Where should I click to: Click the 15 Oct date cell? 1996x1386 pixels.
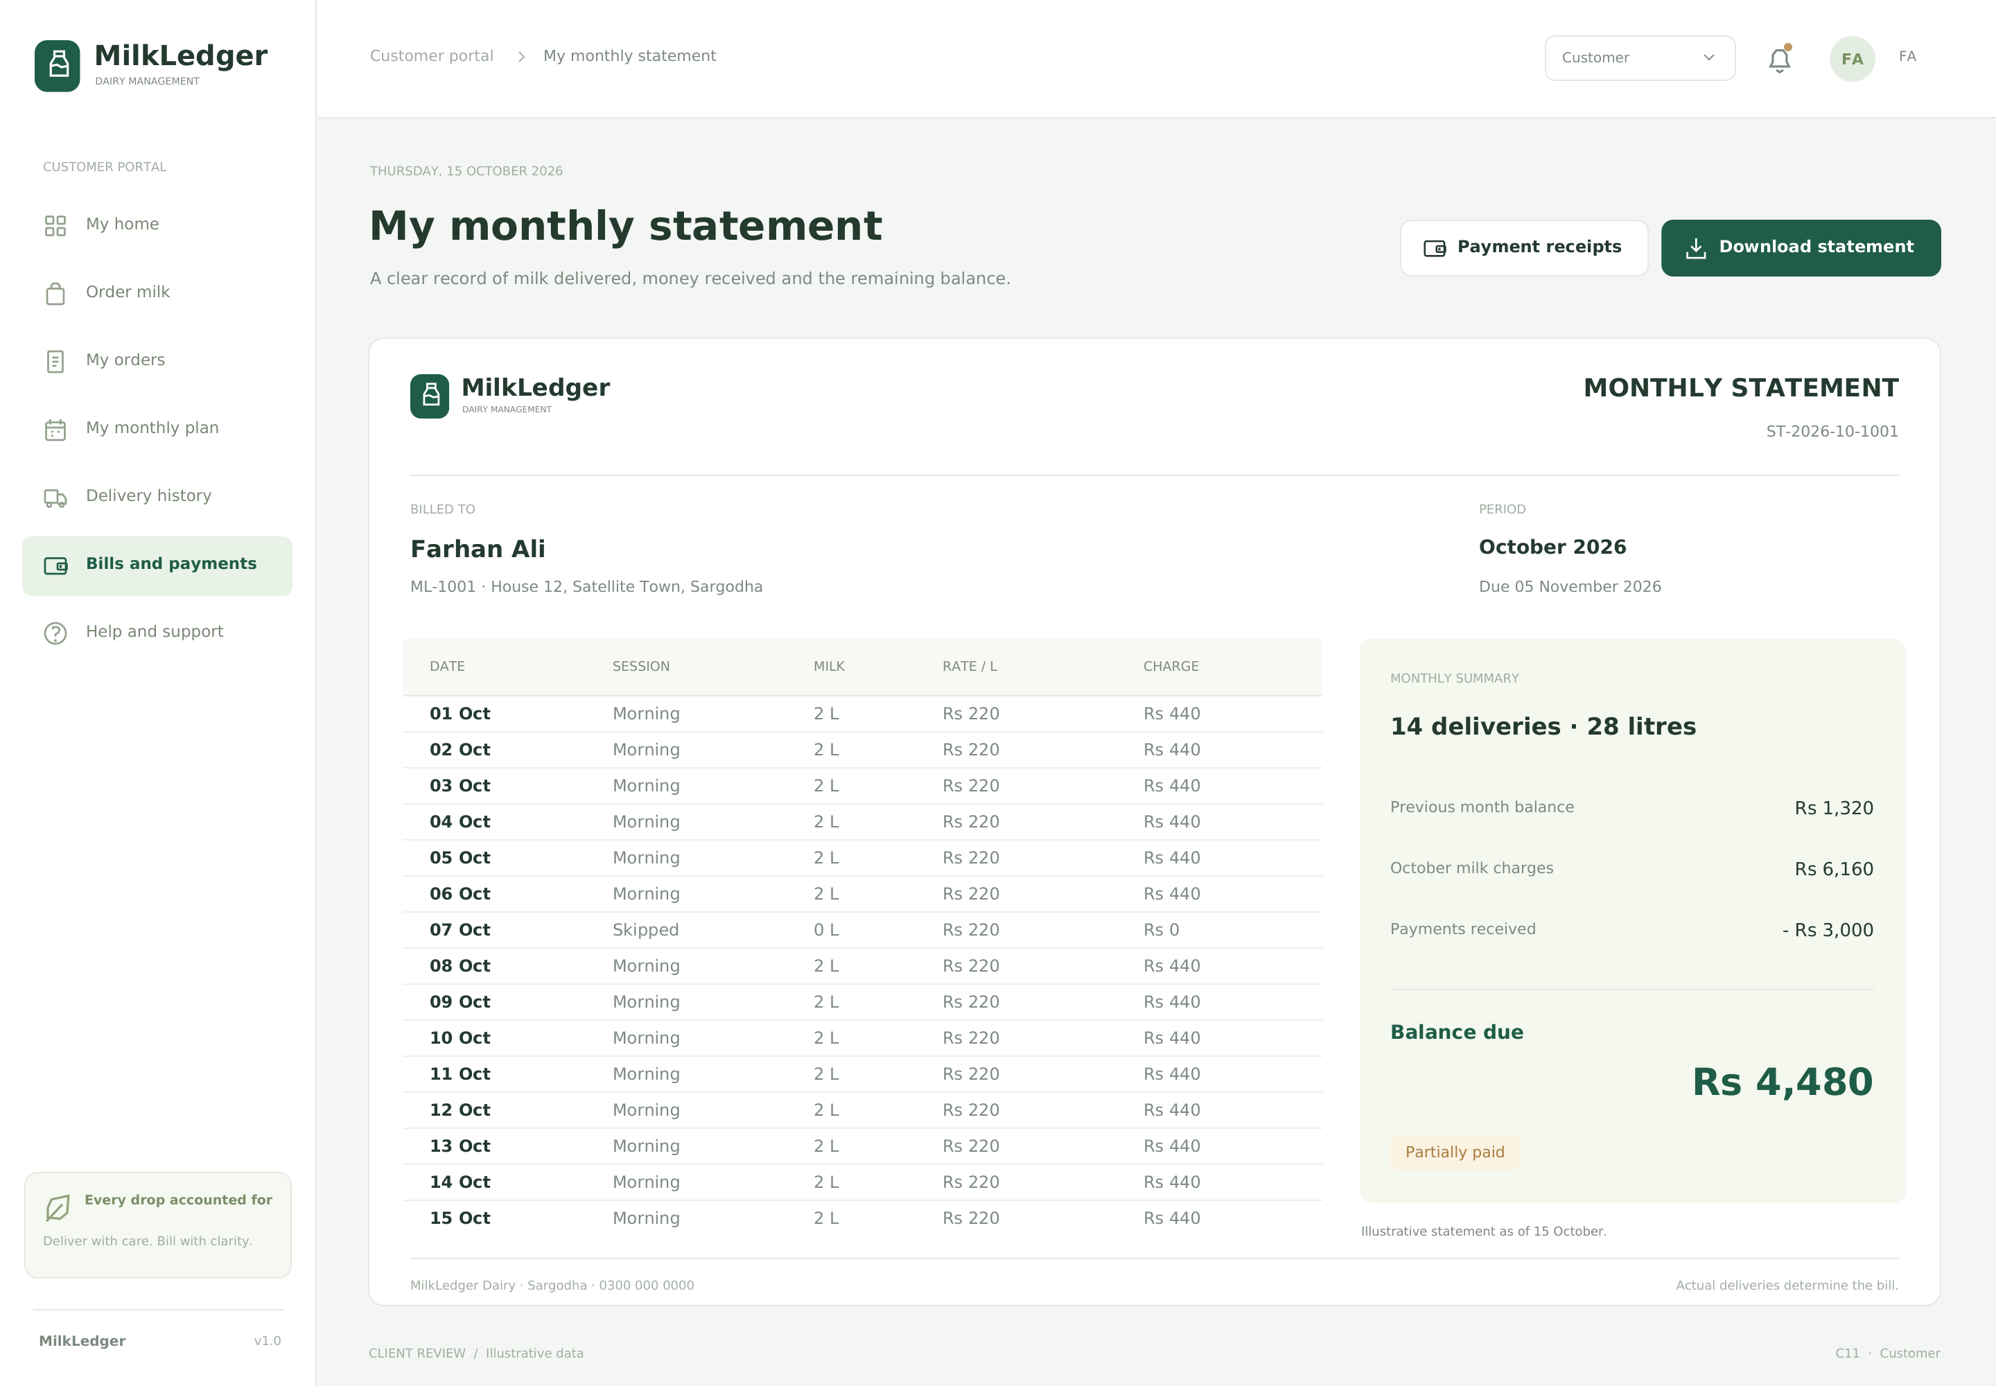coord(460,1218)
